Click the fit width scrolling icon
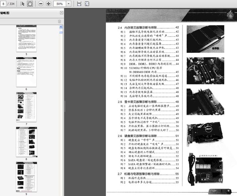237x196 pixels. pos(79,4)
